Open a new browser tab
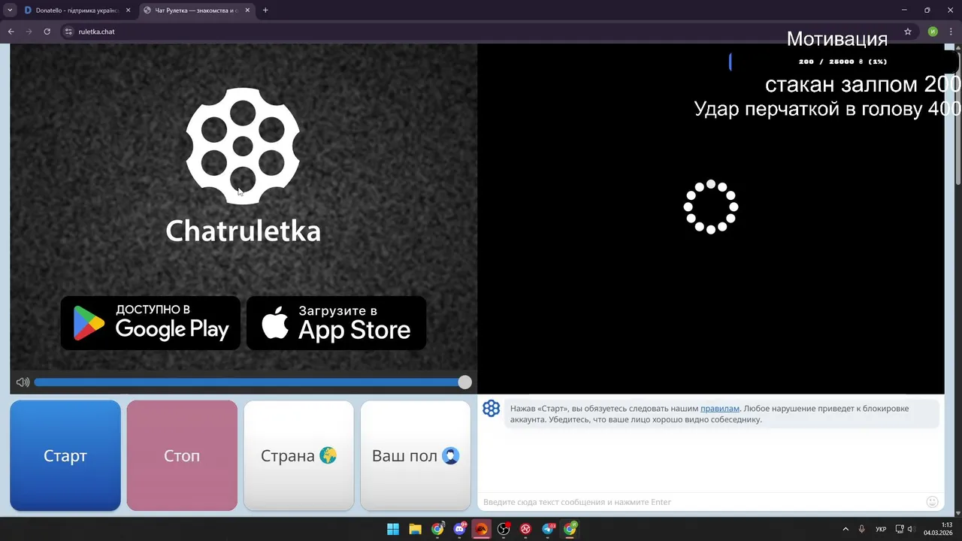 (x=265, y=11)
